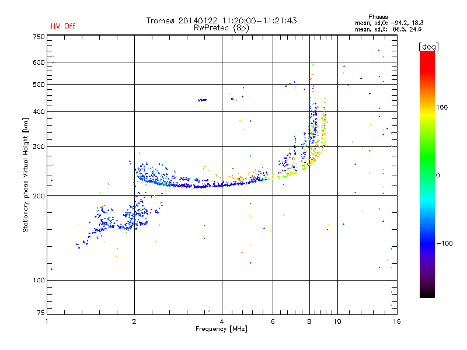
Task: Click the 'Phases' header text
Action: point(378,17)
